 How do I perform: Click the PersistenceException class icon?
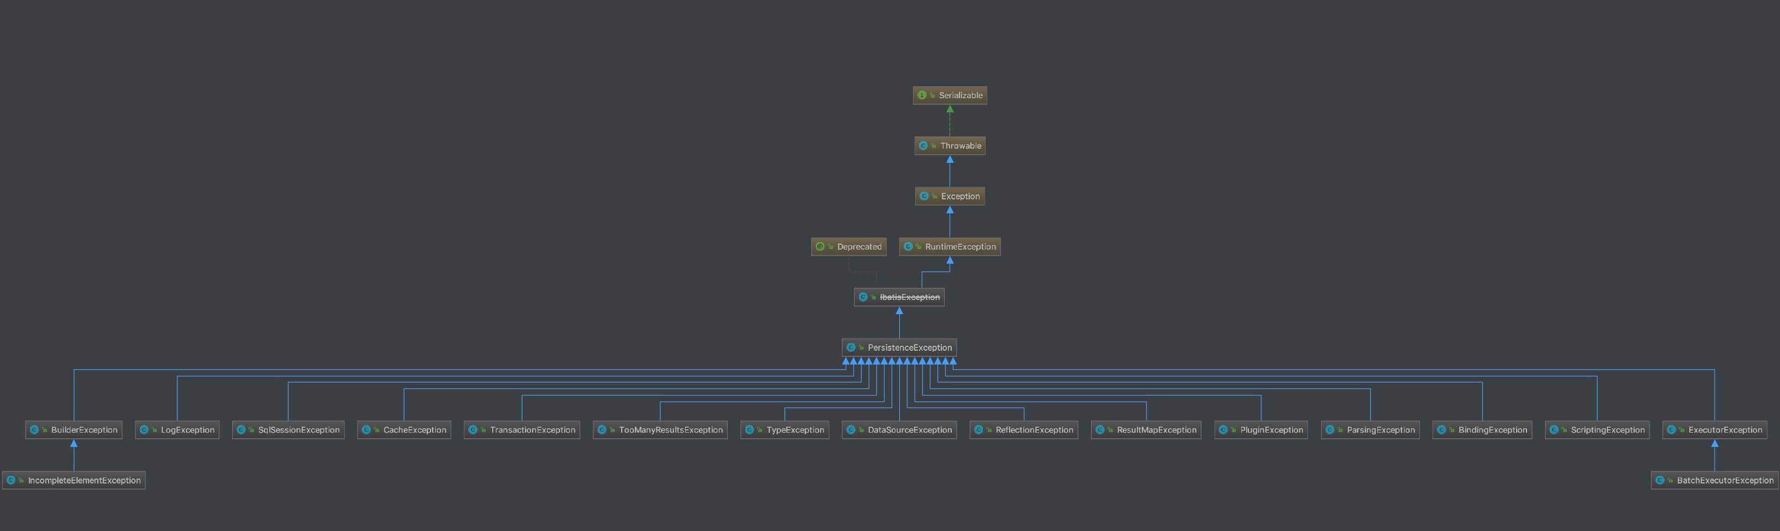[x=851, y=347]
